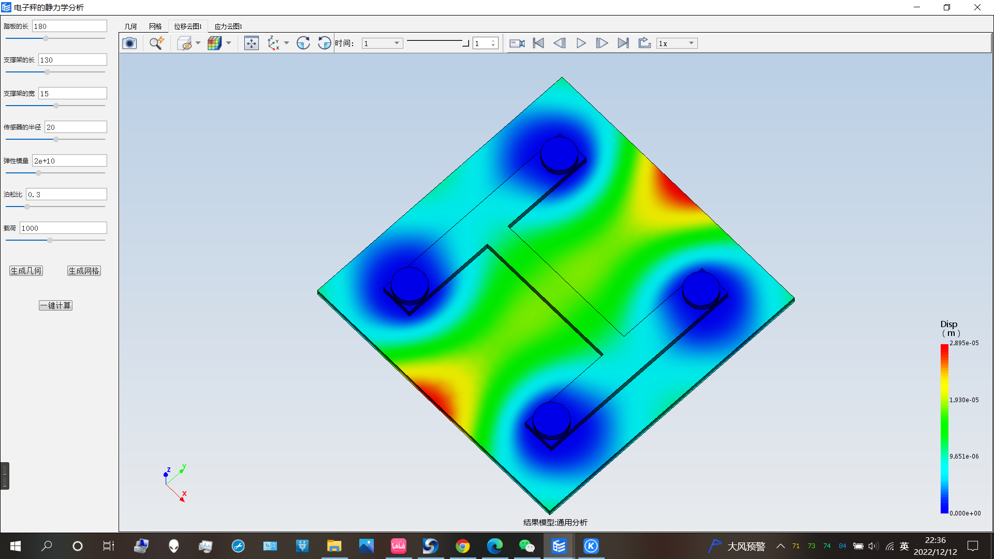Select the 应力云图1 tab

coord(228,26)
